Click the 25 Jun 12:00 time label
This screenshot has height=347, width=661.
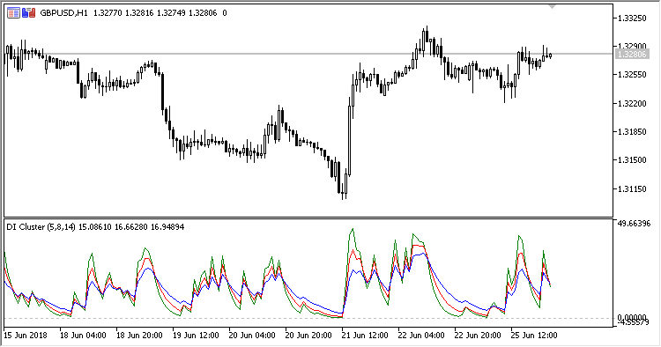(x=534, y=336)
